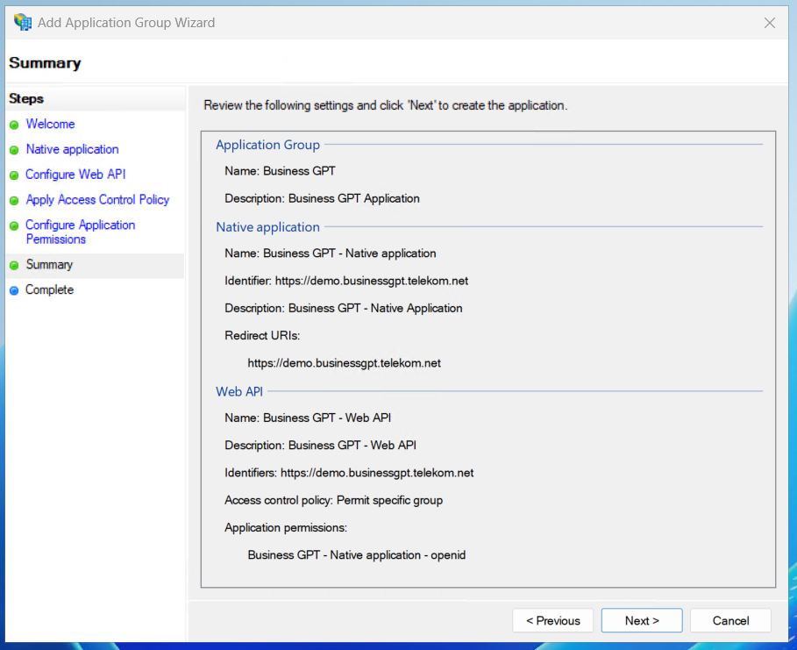Click the Web API 'Identifiers:' URL line
The width and height of the screenshot is (797, 650).
pos(349,473)
